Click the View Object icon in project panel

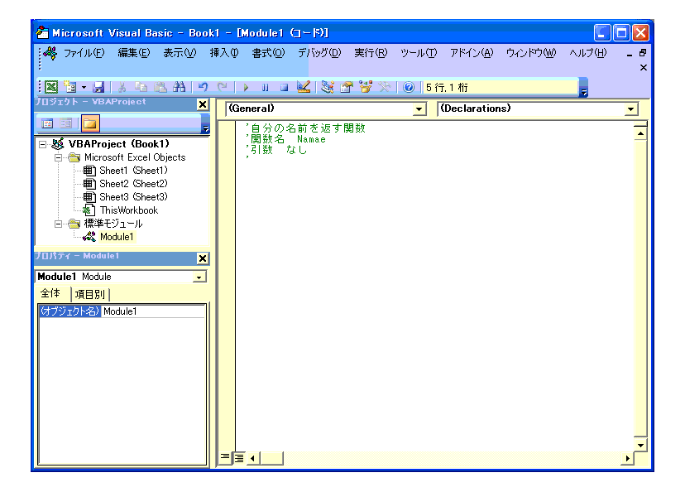tap(66, 123)
